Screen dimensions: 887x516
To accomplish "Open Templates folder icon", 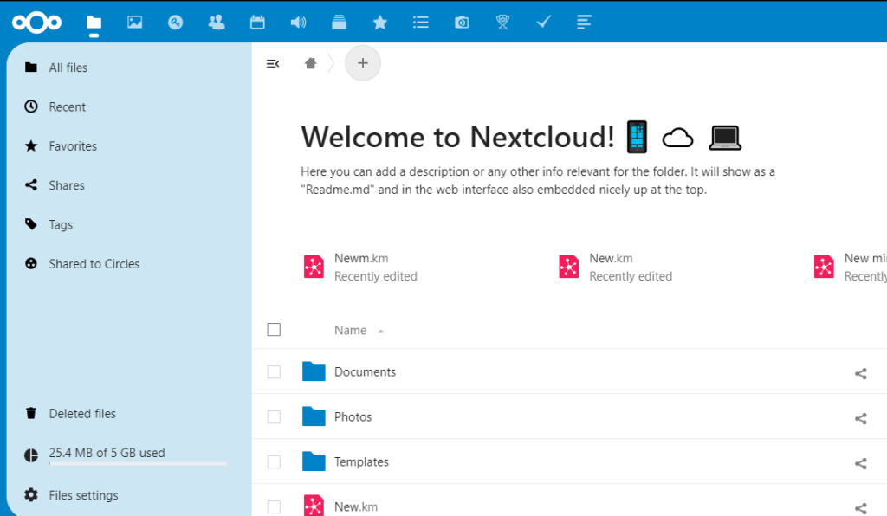I will point(314,461).
